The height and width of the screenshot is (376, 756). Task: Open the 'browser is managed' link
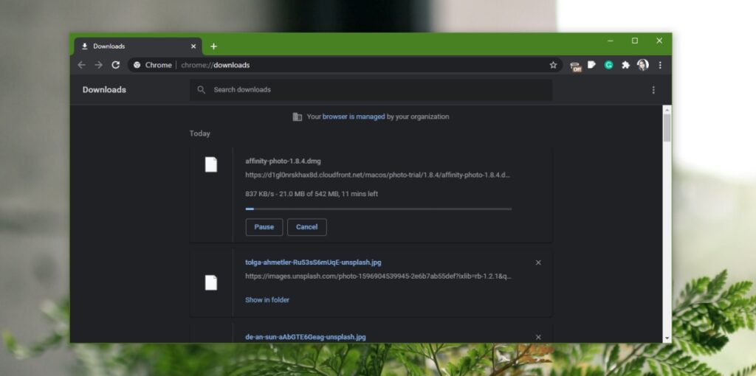(354, 116)
